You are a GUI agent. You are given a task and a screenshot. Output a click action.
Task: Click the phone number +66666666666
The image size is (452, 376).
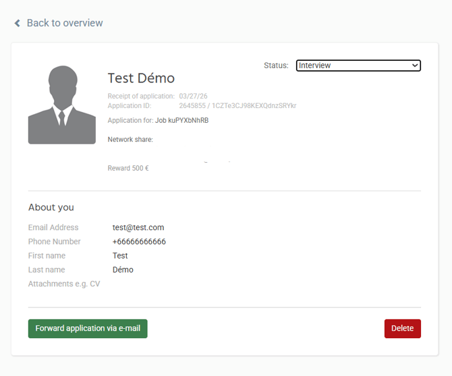point(139,242)
